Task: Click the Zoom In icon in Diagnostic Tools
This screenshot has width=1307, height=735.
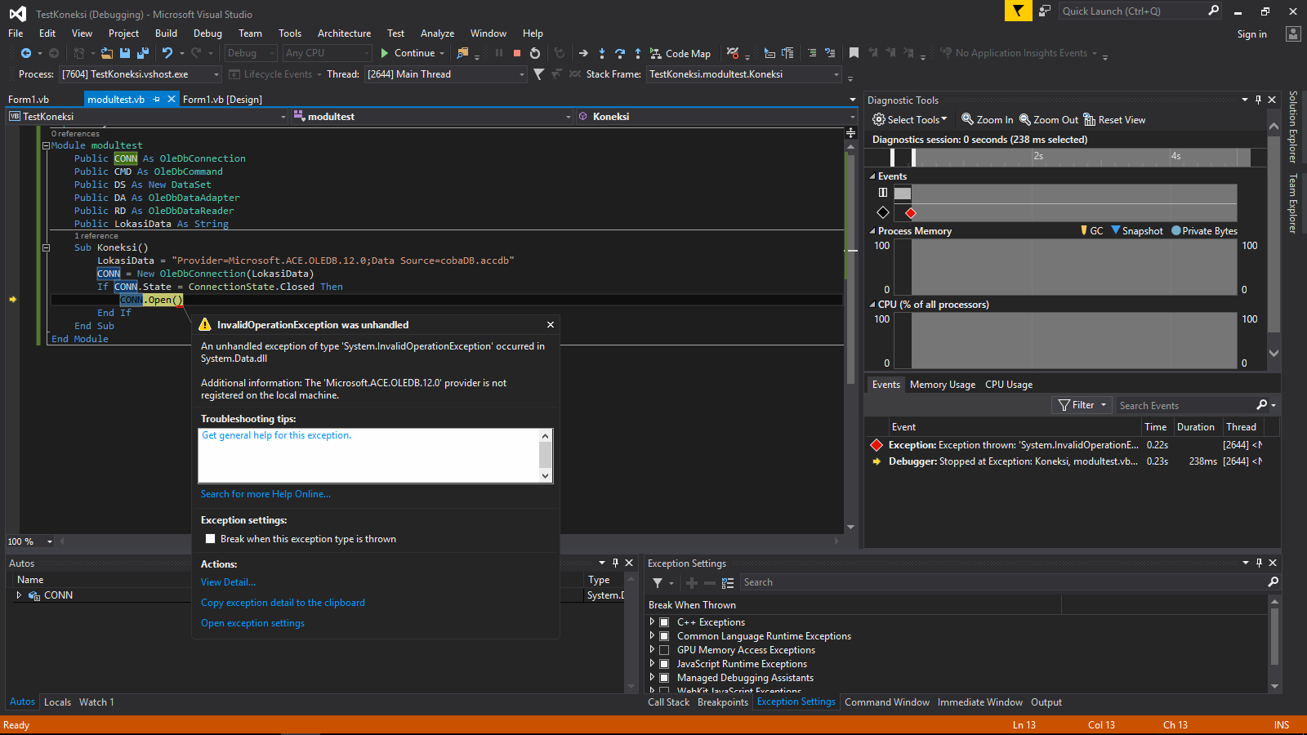Action: pyautogui.click(x=966, y=119)
